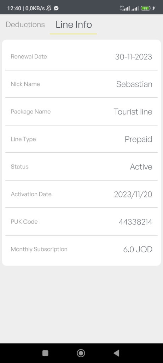This screenshot has height=363, width=163.
Task: Tap the Line Type Prepaid value
Action: coord(139,139)
